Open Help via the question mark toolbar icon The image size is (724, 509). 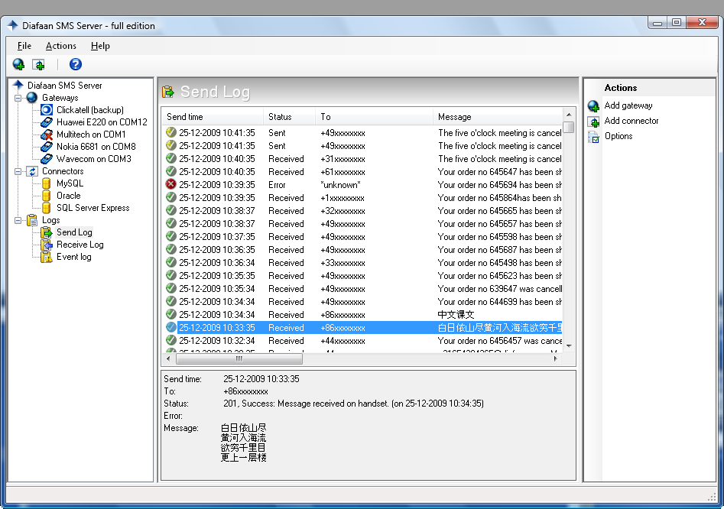[74, 64]
